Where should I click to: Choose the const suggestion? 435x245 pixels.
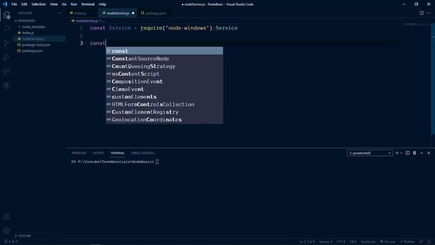point(164,51)
